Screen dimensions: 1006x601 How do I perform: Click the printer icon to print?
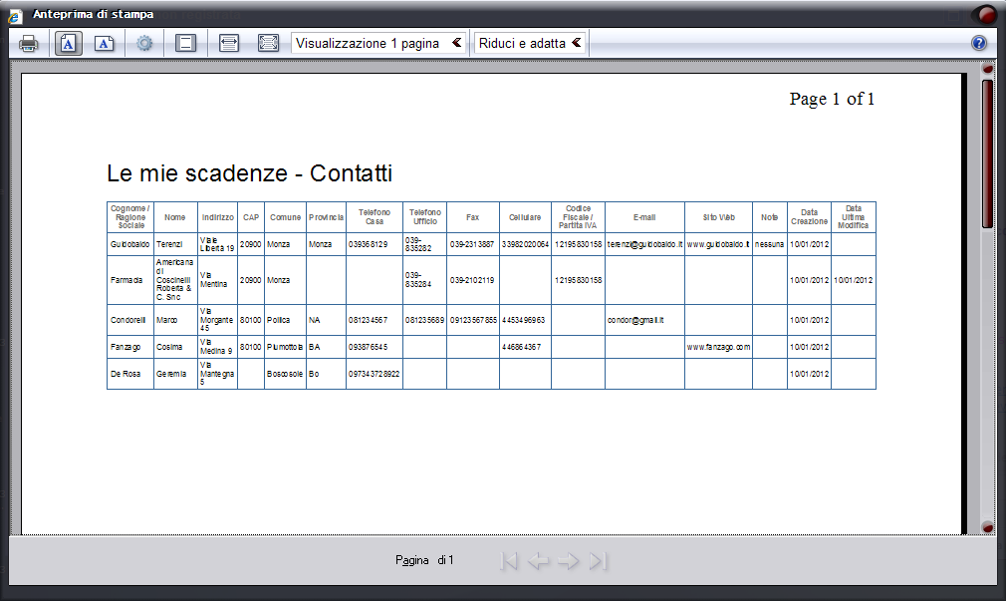29,44
